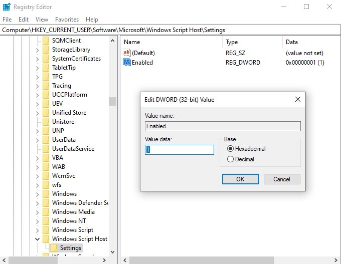This screenshot has height=264, width=341.
Task: Click the Windows NT folder icon
Action: 46,221
